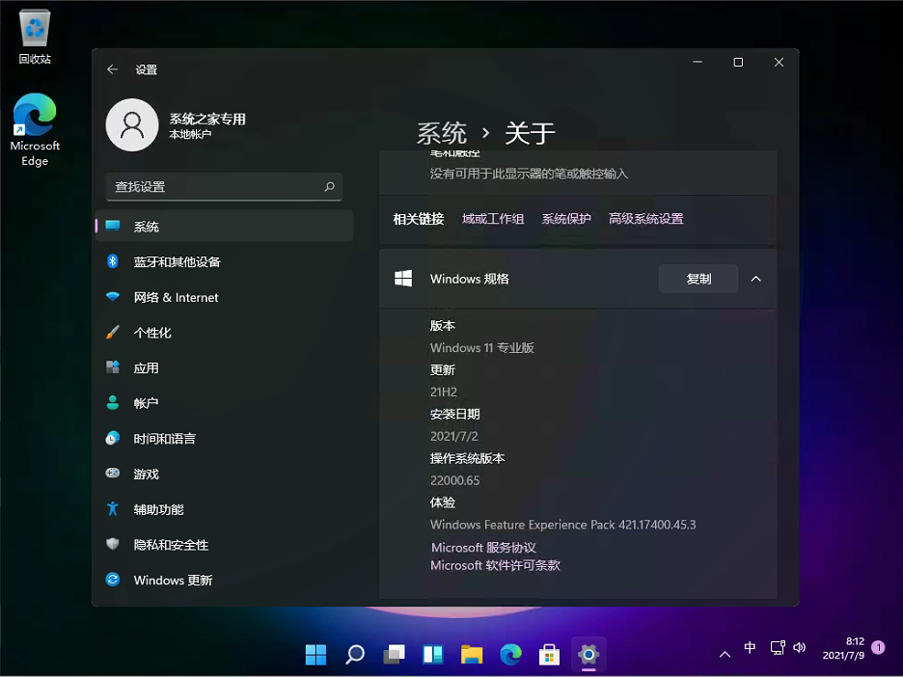Viewport: 903px width, 677px height.
Task: Click install date 2021/7/2 text
Action: [454, 436]
